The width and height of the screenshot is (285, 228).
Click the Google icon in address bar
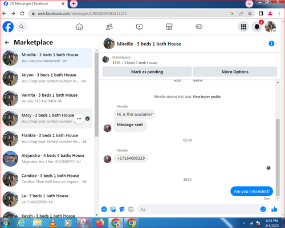(232, 14)
